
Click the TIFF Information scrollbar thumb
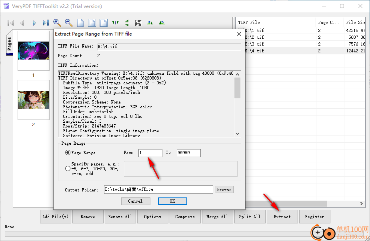click(x=237, y=88)
